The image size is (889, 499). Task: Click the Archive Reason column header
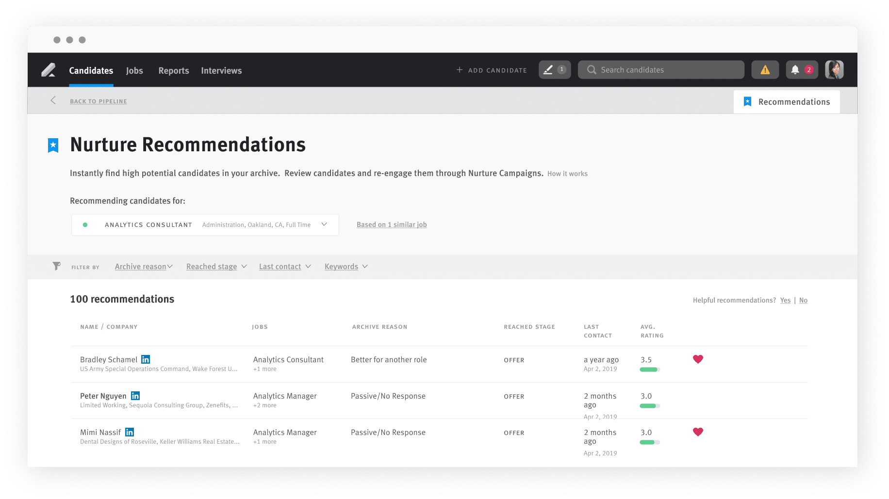point(379,327)
